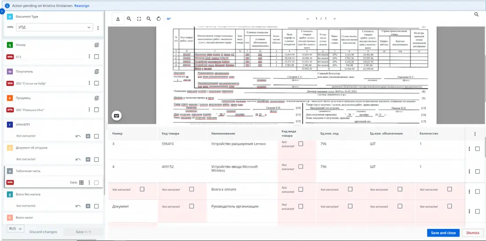Click the 409152 product code cell
Viewport: 486px width, 241px height.
pos(169,167)
